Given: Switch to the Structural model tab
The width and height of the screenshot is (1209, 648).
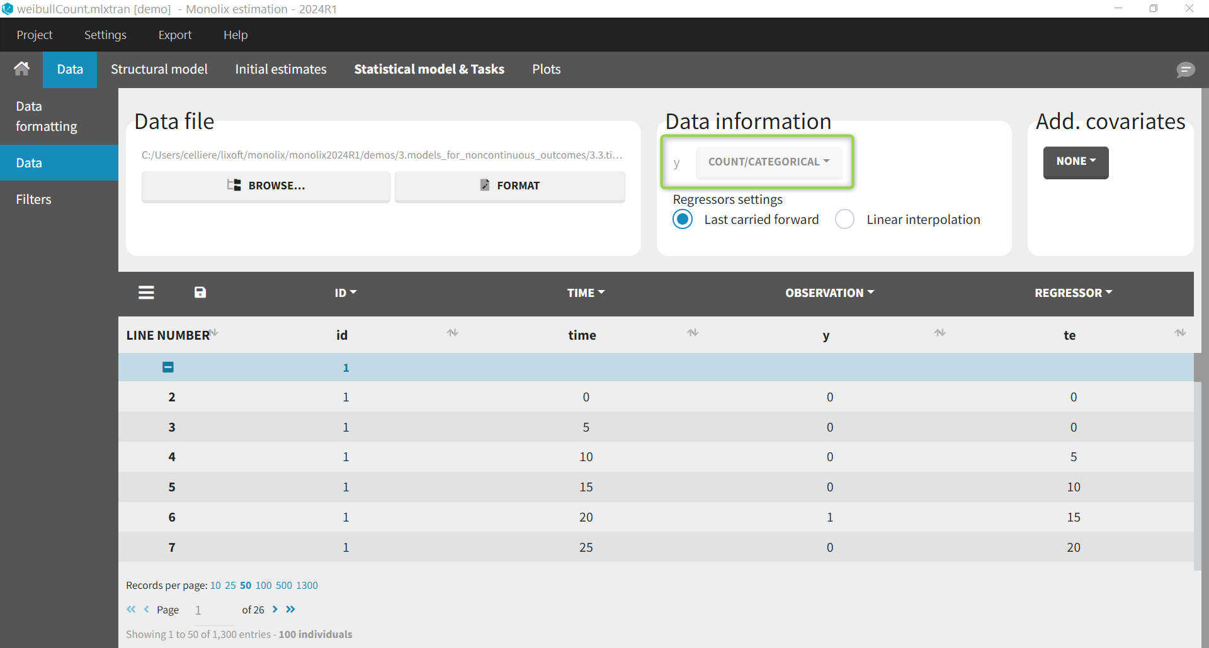Looking at the screenshot, I should 159,69.
